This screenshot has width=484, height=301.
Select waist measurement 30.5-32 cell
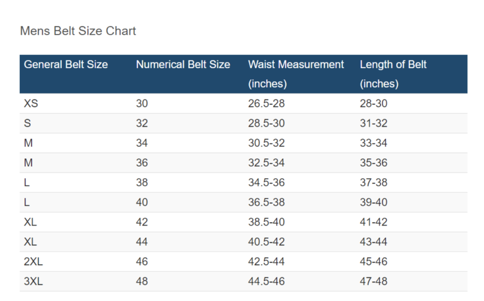[x=267, y=143]
